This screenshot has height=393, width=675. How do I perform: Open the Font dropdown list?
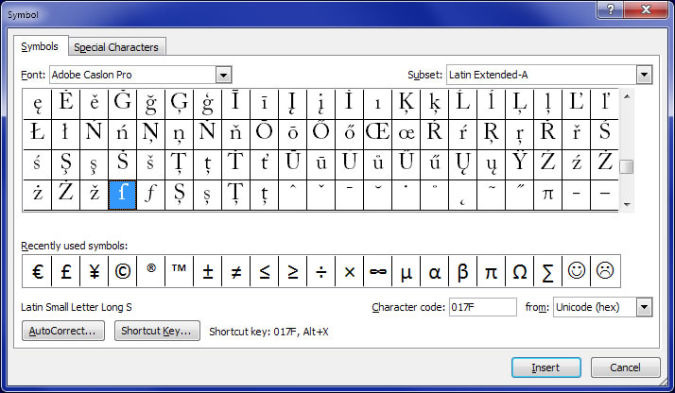point(223,75)
